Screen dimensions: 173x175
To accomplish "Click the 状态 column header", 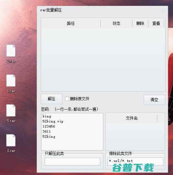I will point(116,23).
